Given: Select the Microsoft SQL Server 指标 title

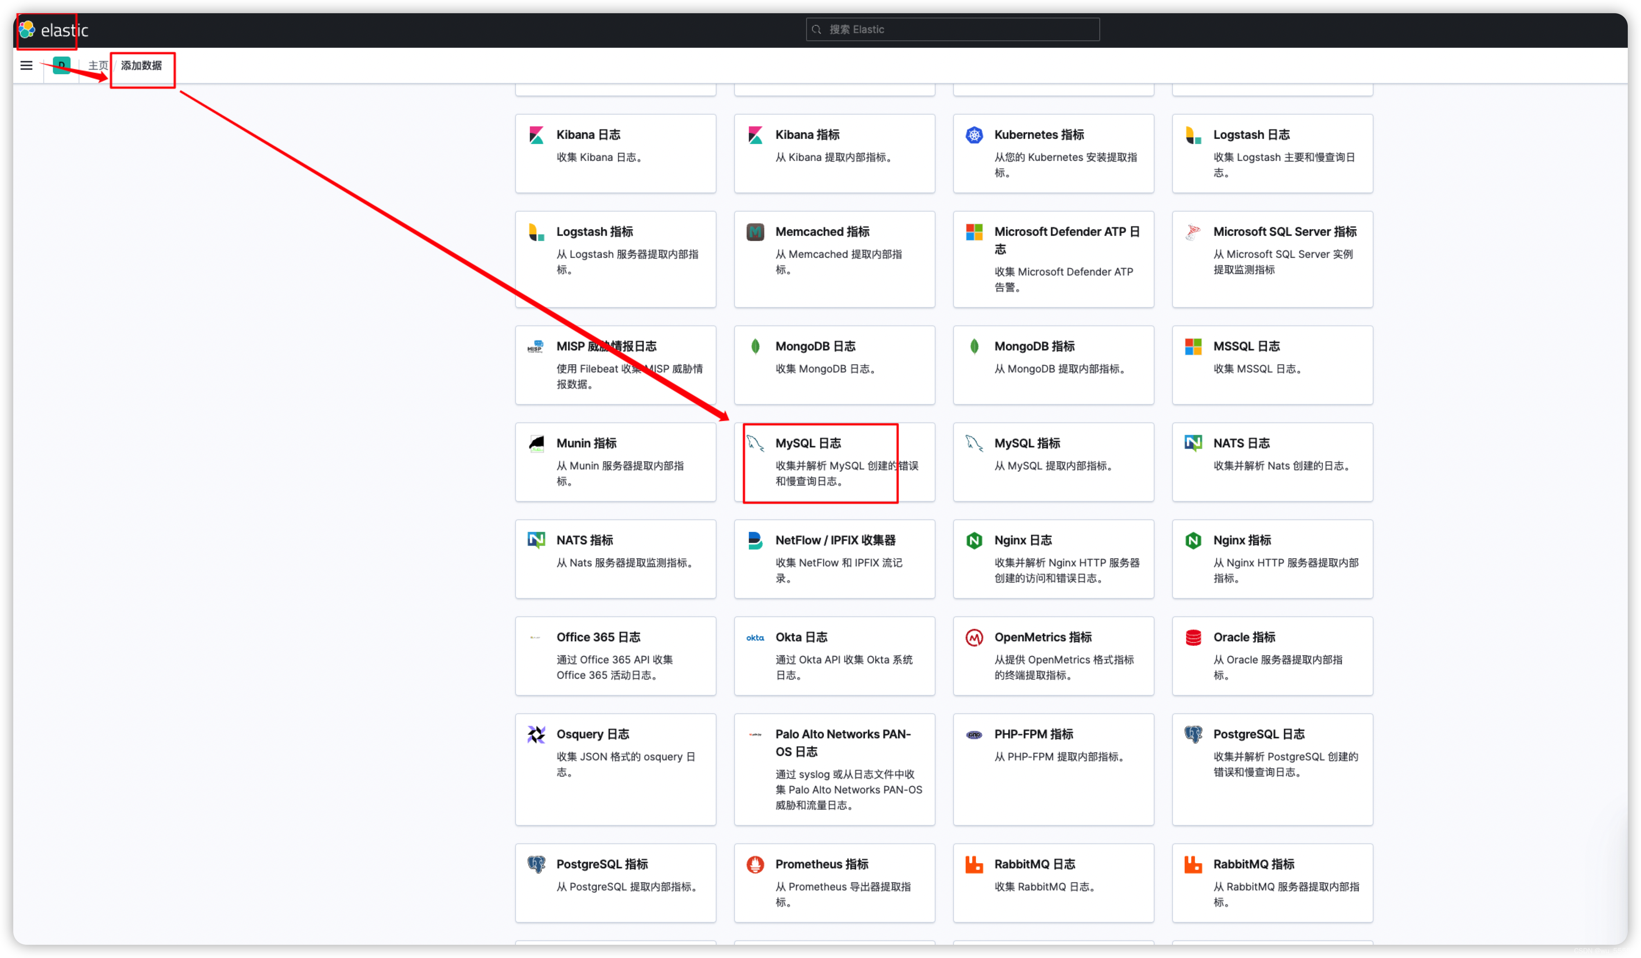Looking at the screenshot, I should pos(1284,232).
